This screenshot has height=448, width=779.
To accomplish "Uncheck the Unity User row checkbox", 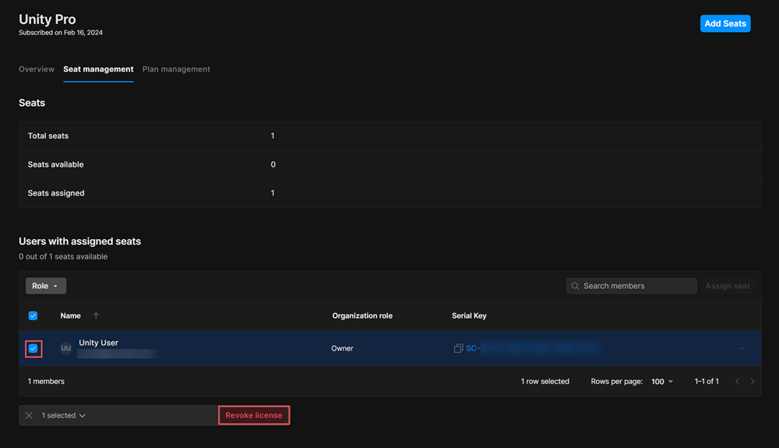I will coord(33,348).
